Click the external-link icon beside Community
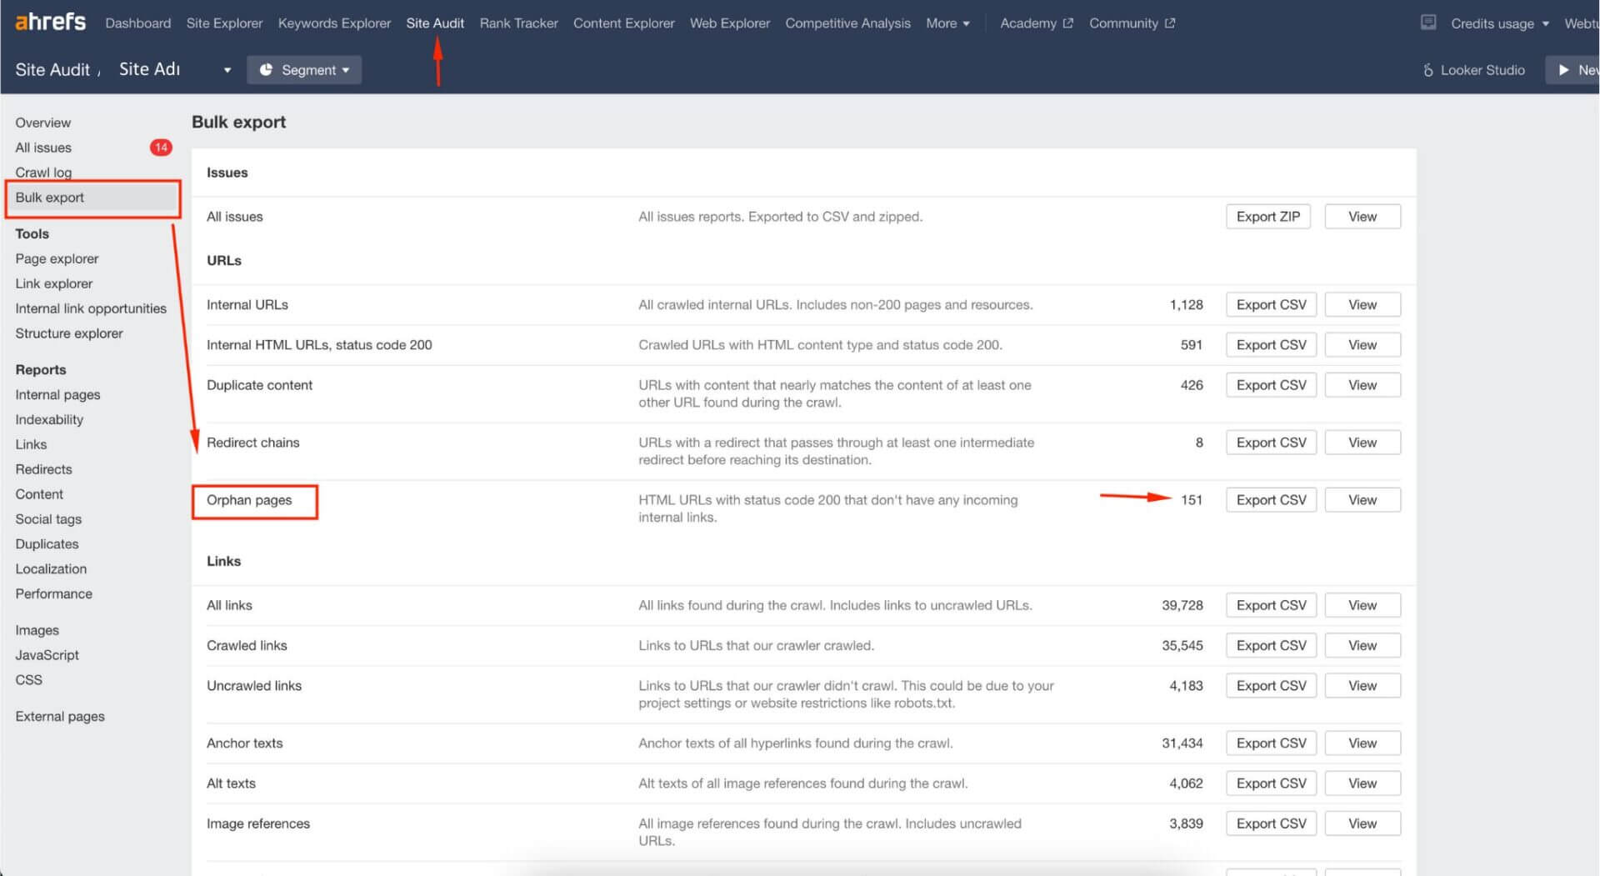The image size is (1600, 876). [1170, 23]
